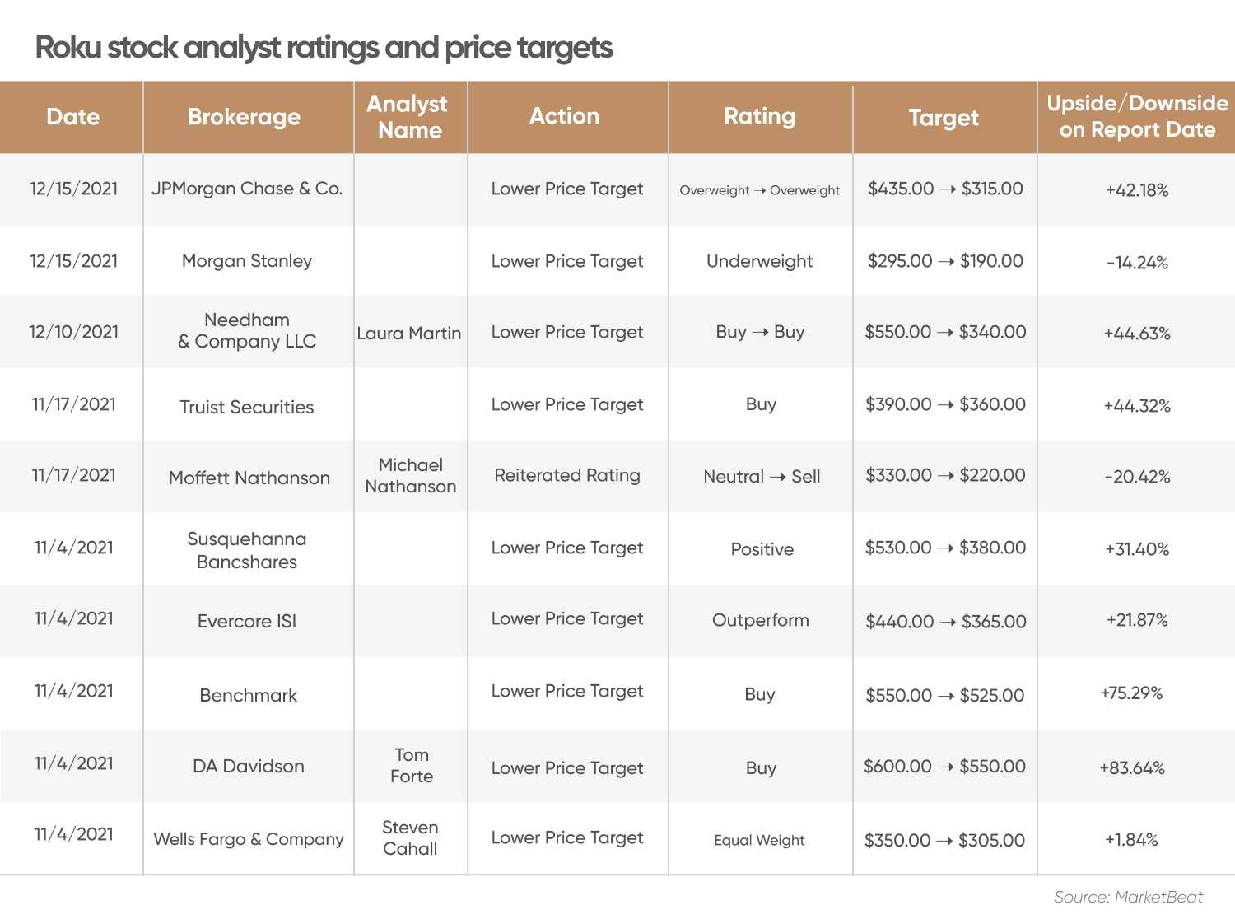The height and width of the screenshot is (919, 1235).
Task: Click the Source: MarketBeat text
Action: click(1128, 897)
